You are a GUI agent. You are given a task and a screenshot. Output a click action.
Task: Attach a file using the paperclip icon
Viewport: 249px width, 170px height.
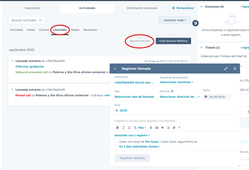(174, 128)
